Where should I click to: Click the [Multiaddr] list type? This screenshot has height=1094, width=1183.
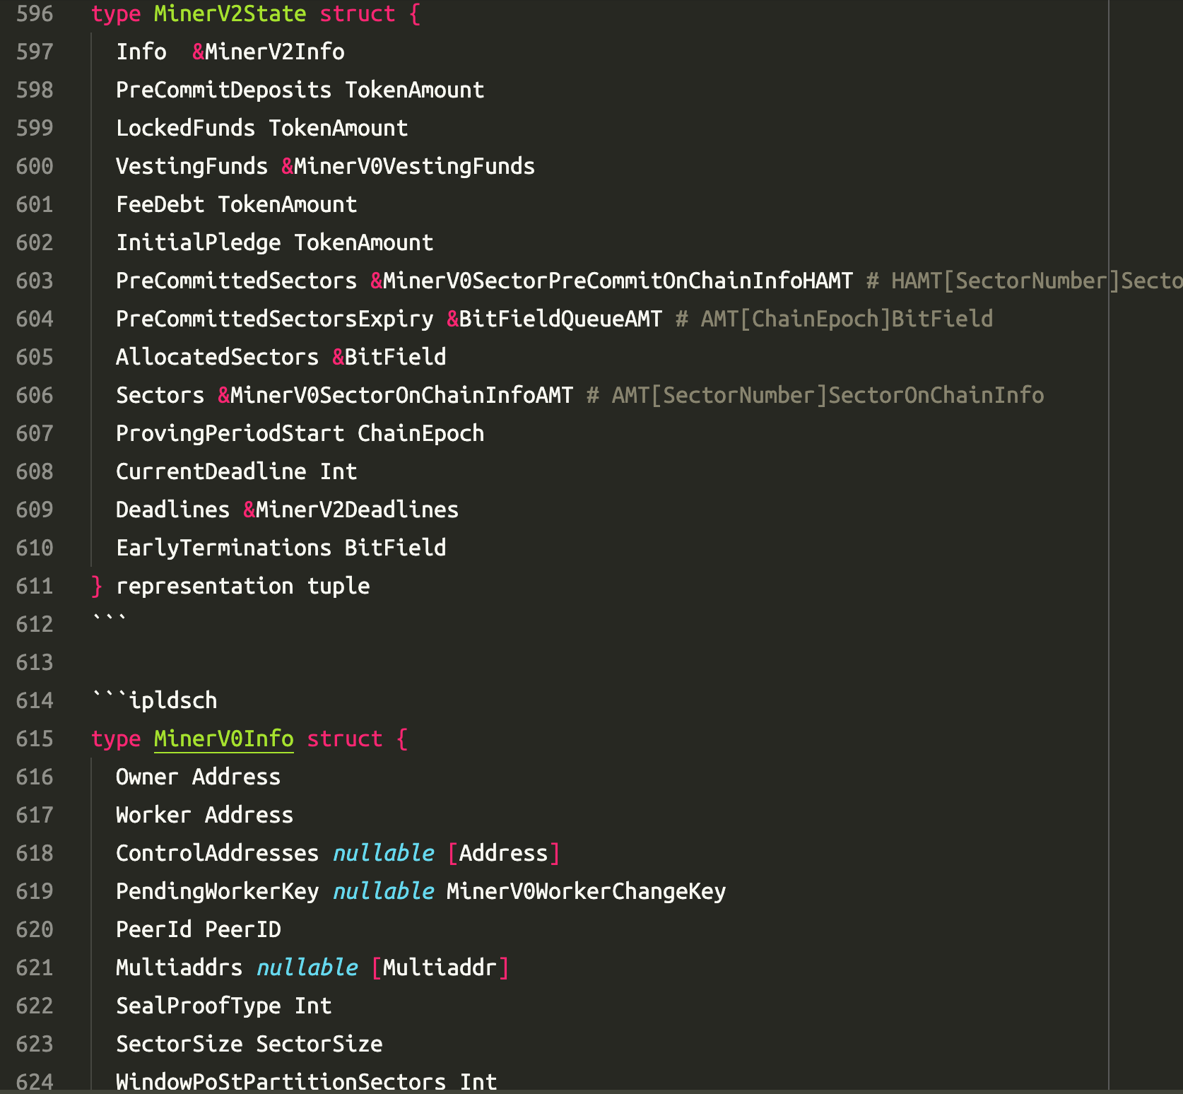click(x=440, y=967)
